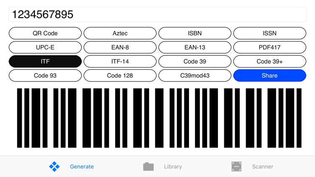Screen dimensions: 315x177
Task: Select the Code 93 format
Action: click(x=45, y=75)
